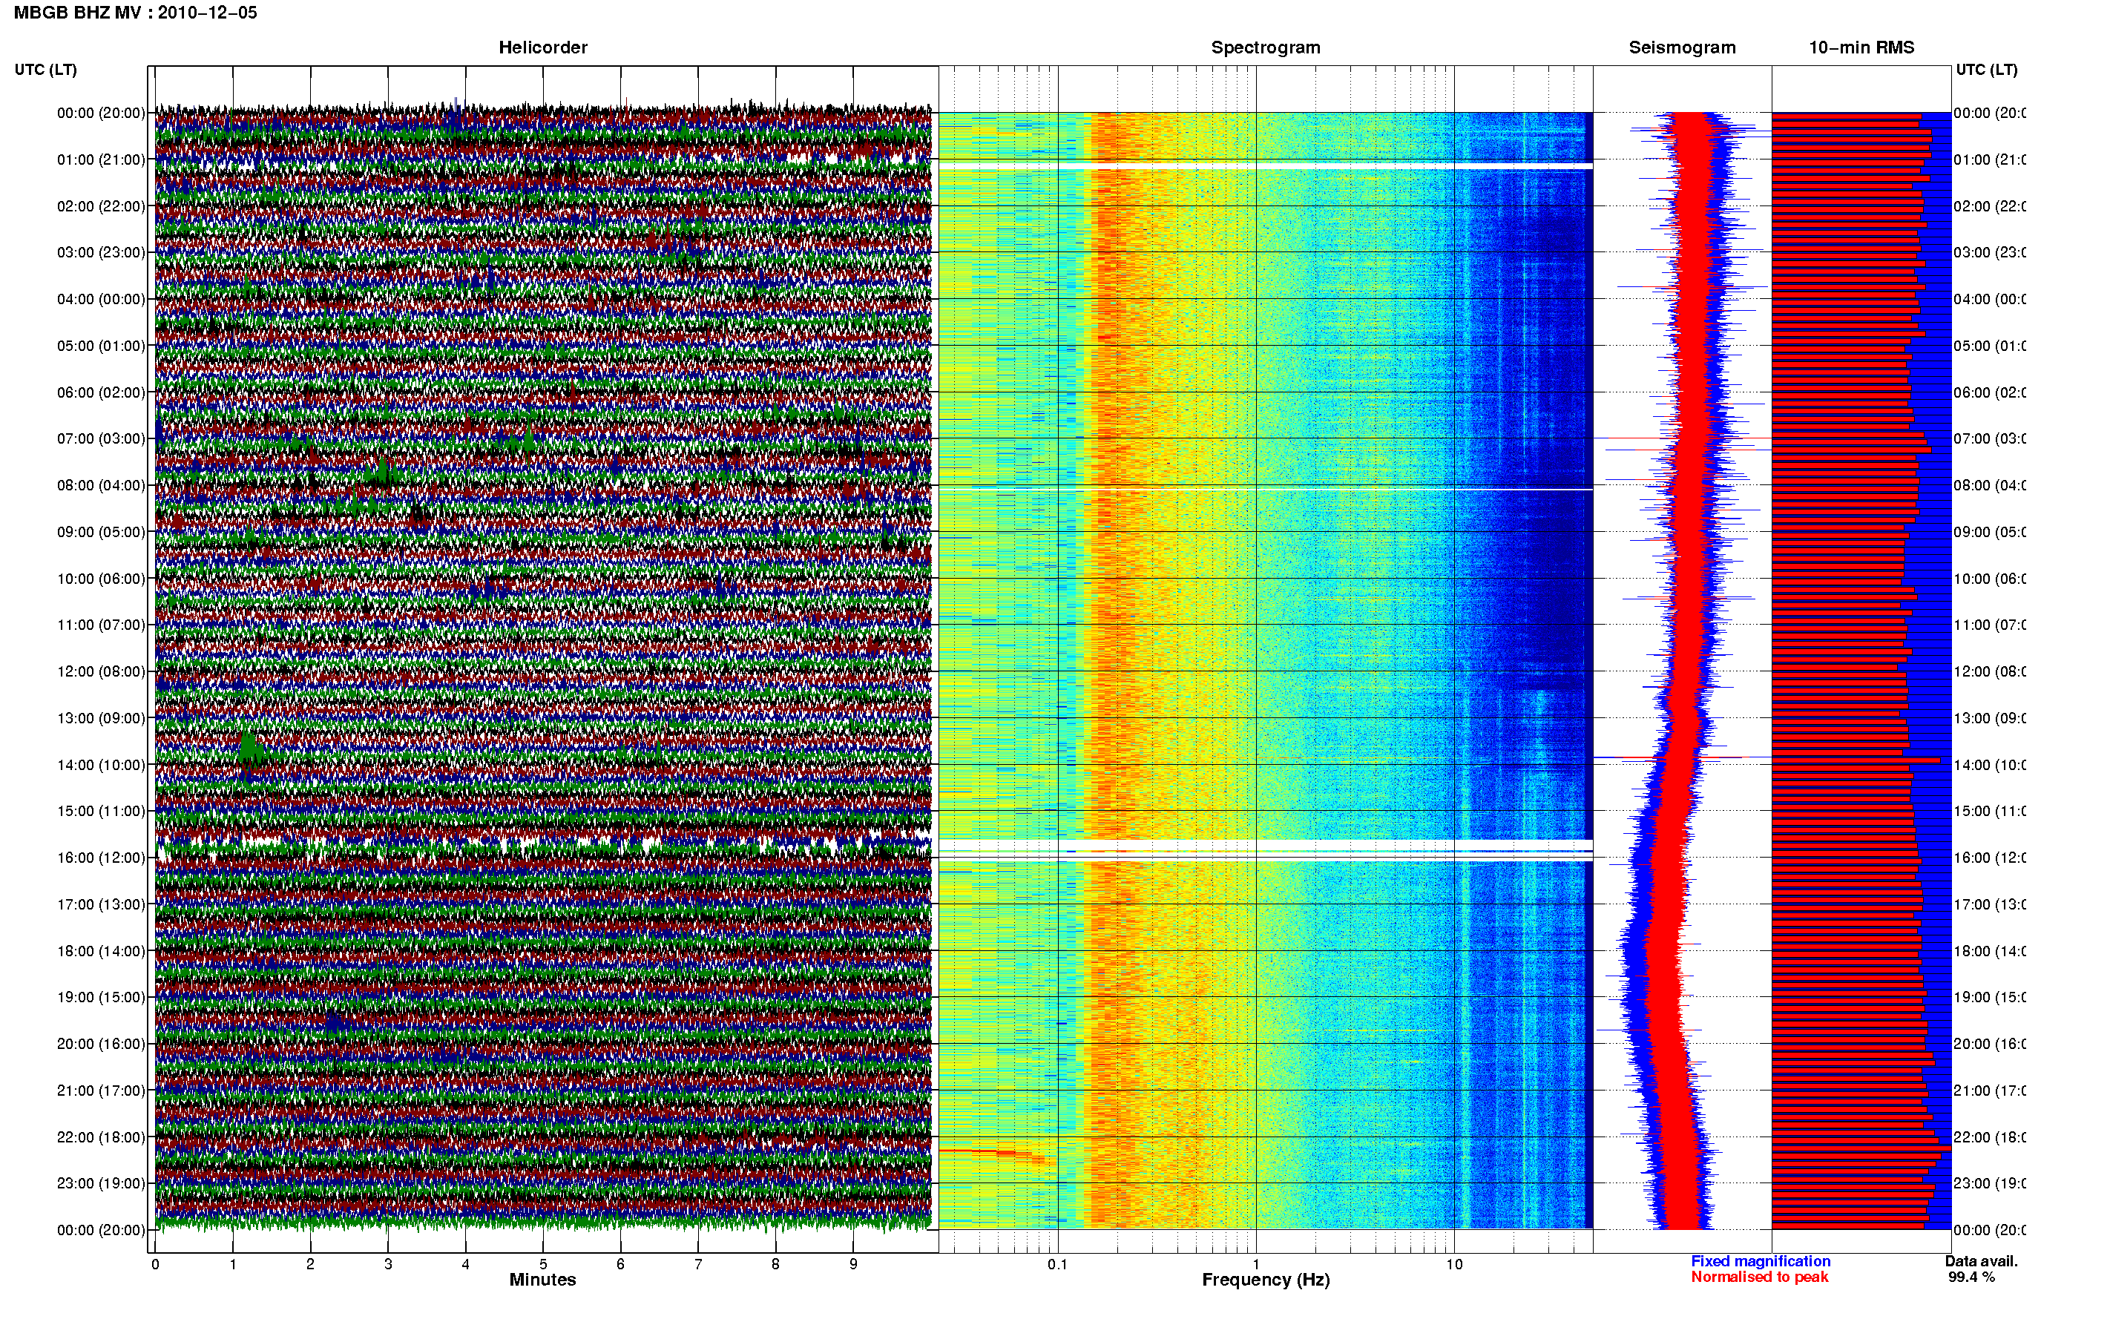The image size is (2110, 1319).
Task: Click the large green event burst on the helicorder near 13:30
Action: tap(249, 748)
